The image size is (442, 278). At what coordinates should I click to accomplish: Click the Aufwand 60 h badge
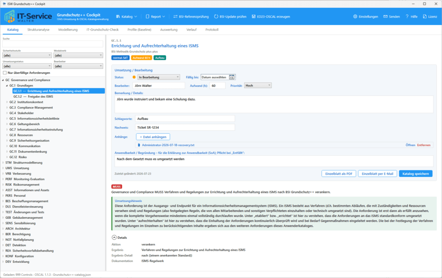pyautogui.click(x=142, y=58)
